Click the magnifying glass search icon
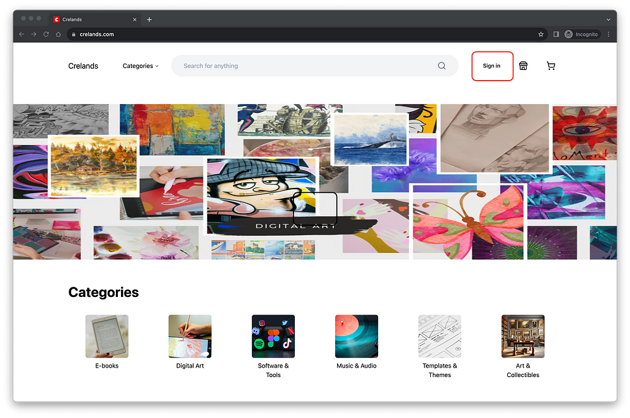The width and height of the screenshot is (630, 418). tap(442, 66)
